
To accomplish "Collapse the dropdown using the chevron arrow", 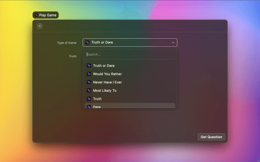I will (173, 43).
